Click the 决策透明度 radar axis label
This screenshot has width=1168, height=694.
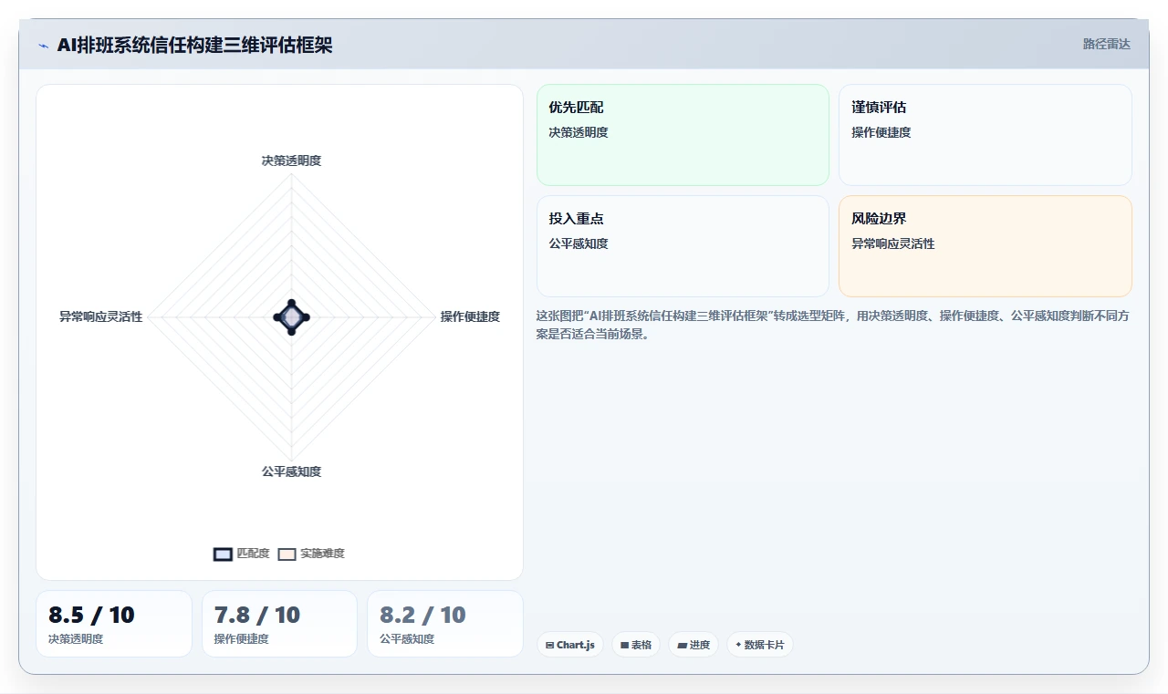[291, 161]
